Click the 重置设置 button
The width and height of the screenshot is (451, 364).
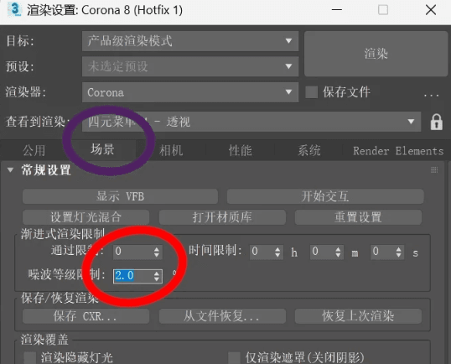pos(358,217)
